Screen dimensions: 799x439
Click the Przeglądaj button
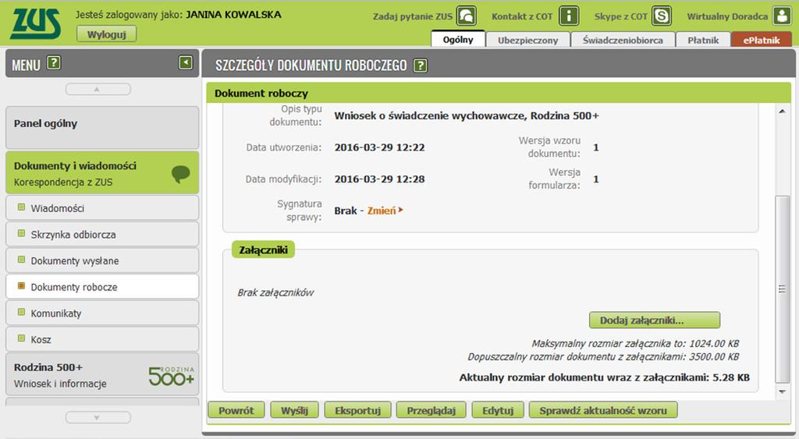click(431, 410)
